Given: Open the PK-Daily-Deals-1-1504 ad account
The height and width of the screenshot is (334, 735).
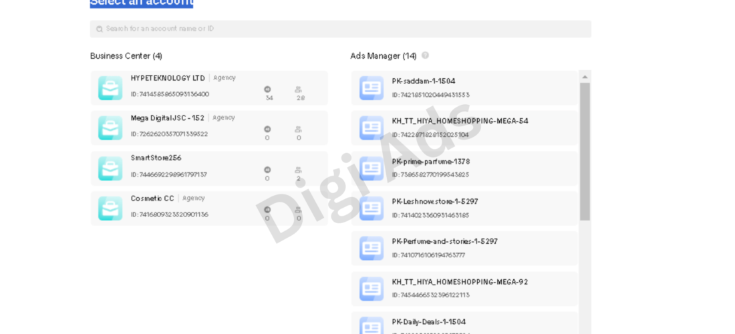Looking at the screenshot, I should 464,323.
